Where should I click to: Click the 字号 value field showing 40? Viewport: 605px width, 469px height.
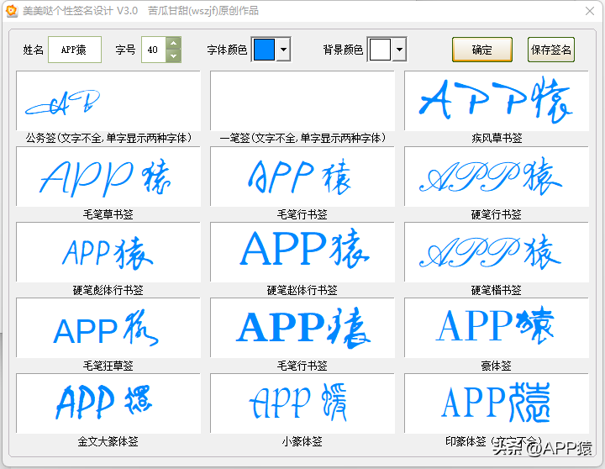coord(154,50)
